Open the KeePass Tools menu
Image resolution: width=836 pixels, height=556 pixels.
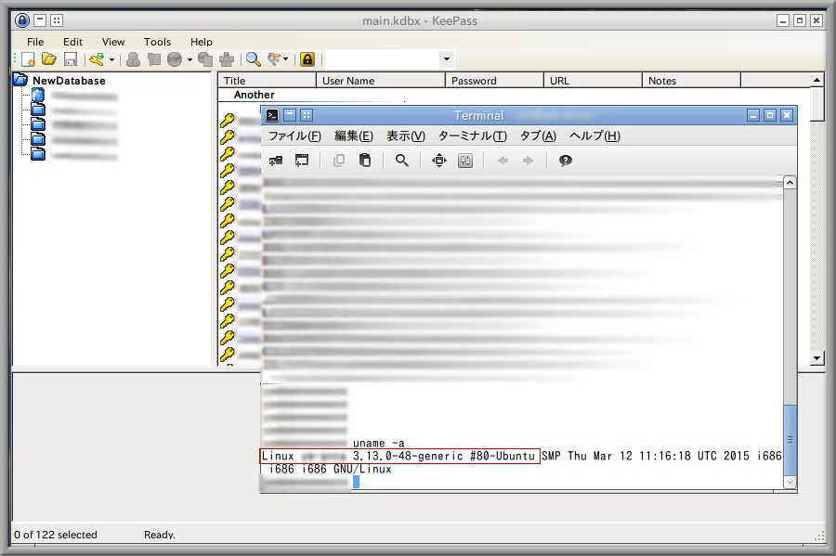[x=157, y=42]
